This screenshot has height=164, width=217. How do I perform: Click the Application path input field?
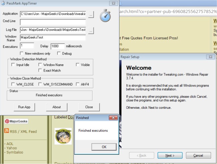53,14
